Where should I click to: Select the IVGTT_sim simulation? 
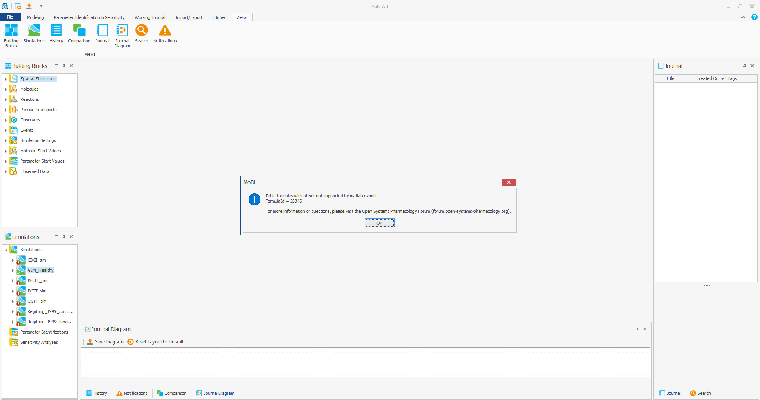[x=37, y=281]
